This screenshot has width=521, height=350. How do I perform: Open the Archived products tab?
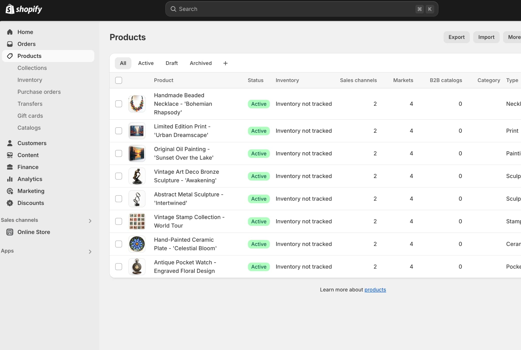200,63
